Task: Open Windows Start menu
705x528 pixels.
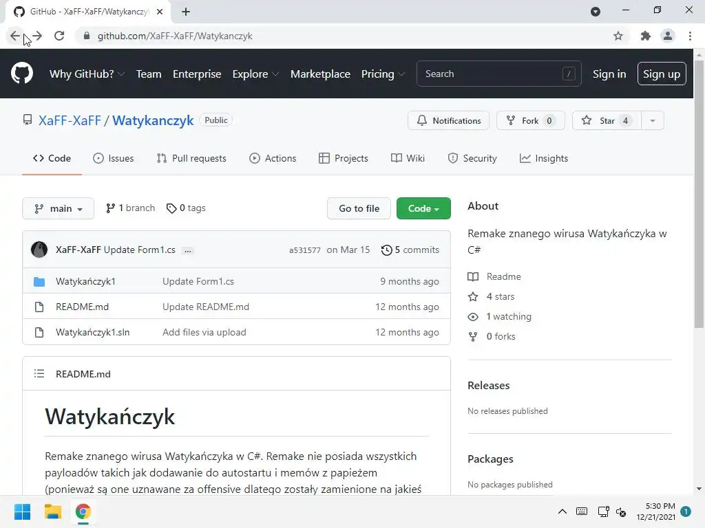Action: point(23,511)
